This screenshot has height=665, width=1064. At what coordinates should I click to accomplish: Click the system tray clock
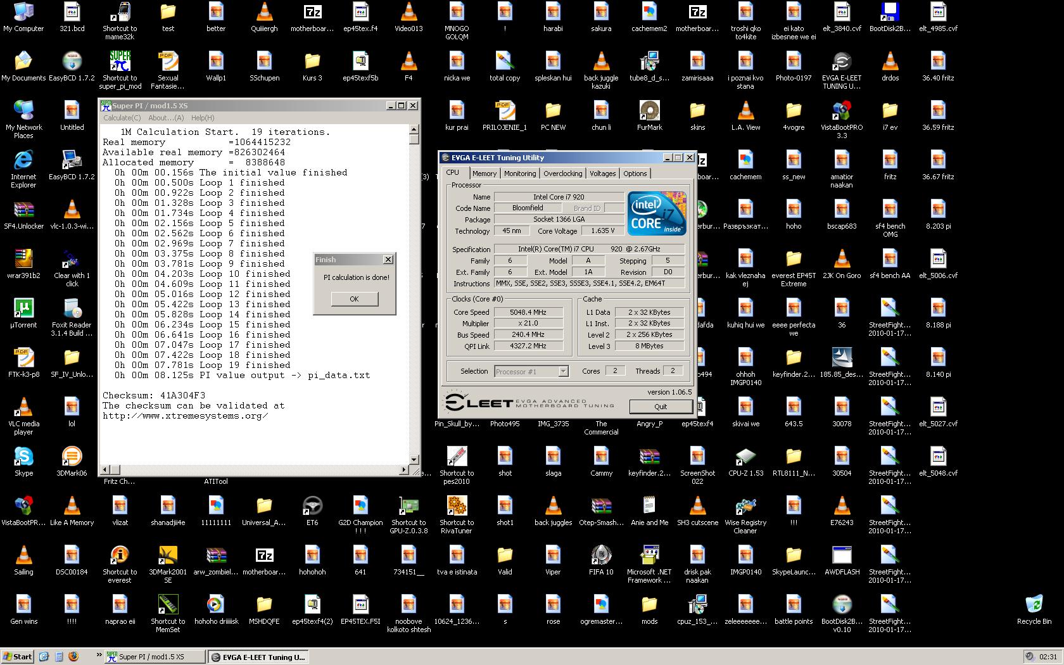(x=1048, y=657)
